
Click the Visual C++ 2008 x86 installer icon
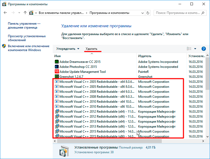click(x=57, y=96)
